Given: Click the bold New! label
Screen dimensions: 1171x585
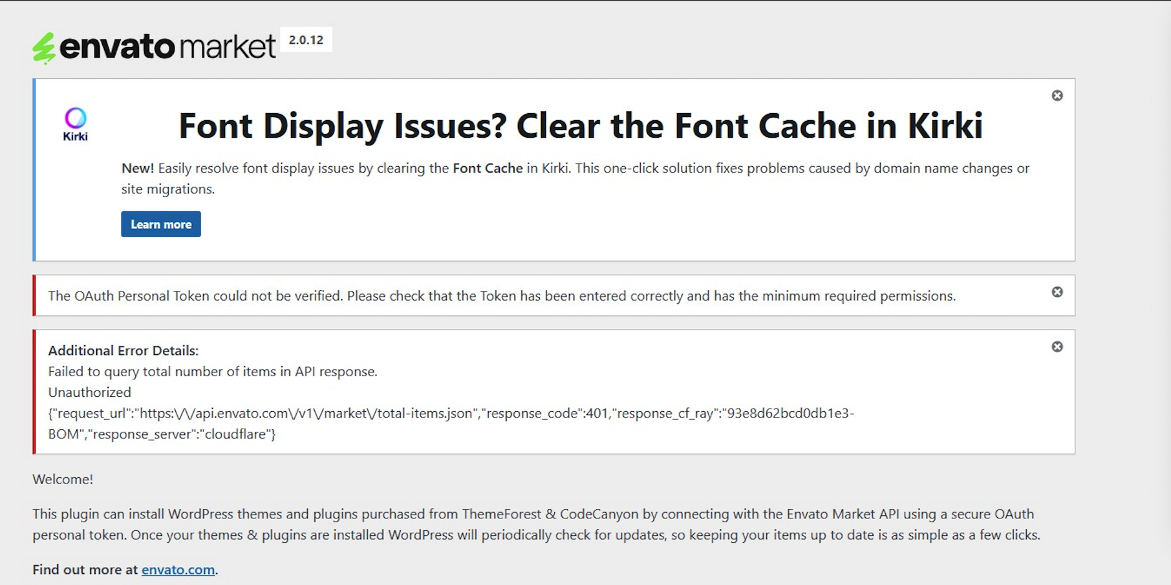Looking at the screenshot, I should (138, 168).
